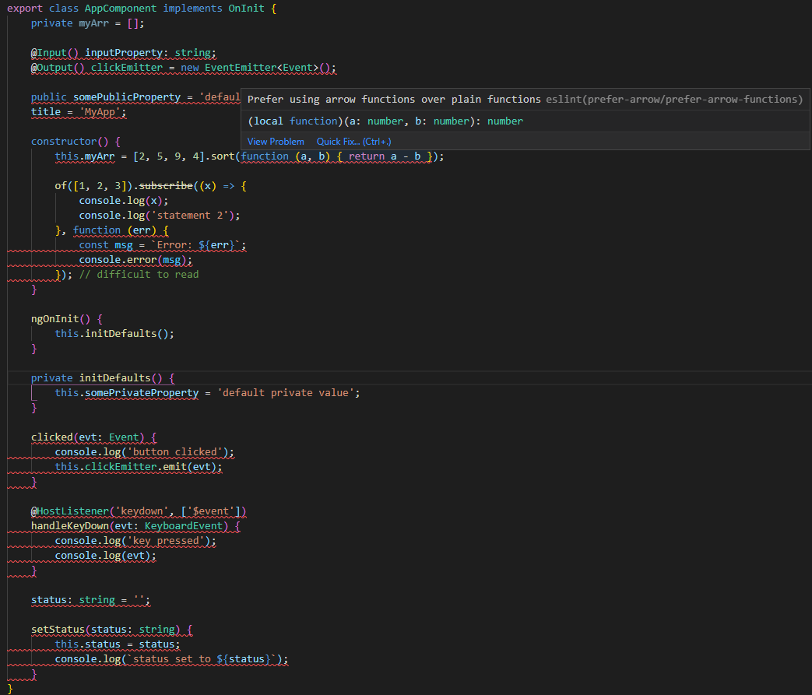Viewport: 812px width, 695px height.
Task: Select the comment "// difficult to read"
Action: (x=140, y=274)
